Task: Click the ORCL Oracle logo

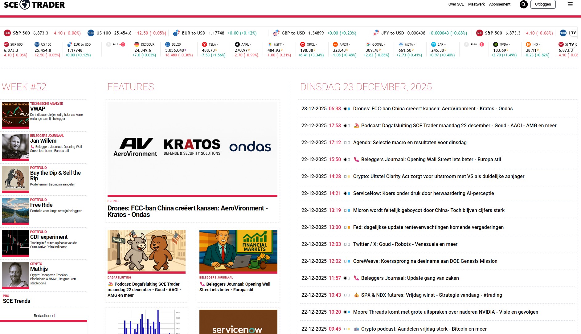Action: 303,44
